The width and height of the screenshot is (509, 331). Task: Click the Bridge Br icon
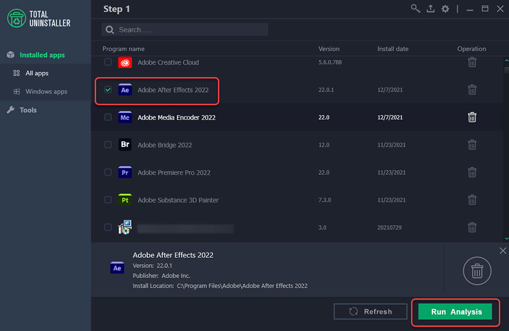tap(125, 144)
